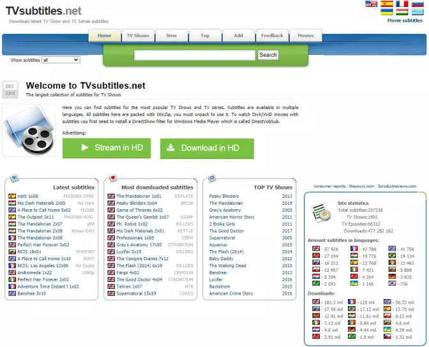
Task: Open Grey's Anatomy in TOP TV Shows
Action: 225,210
